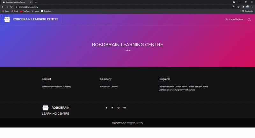Click the Programs footer heading
Screen dimensions: 255x138
(x=164, y=79)
